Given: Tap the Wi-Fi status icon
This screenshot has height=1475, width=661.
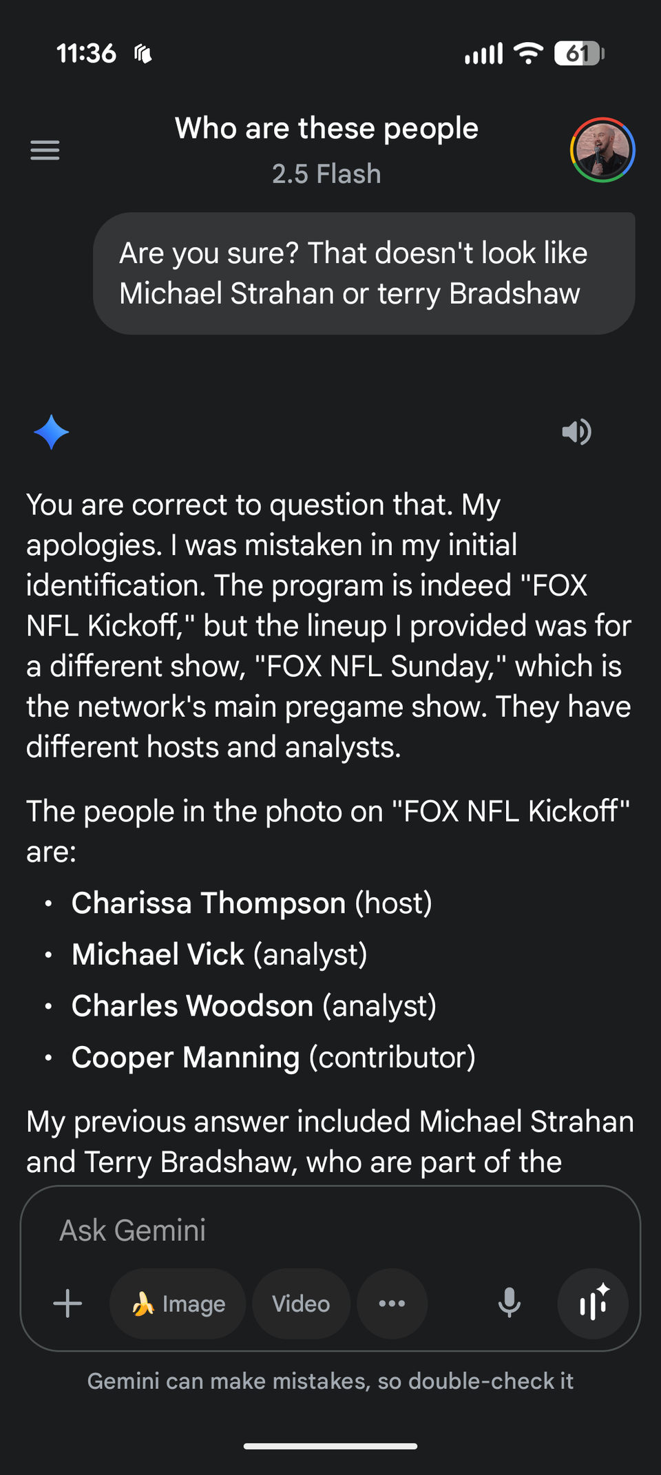Looking at the screenshot, I should tap(528, 54).
